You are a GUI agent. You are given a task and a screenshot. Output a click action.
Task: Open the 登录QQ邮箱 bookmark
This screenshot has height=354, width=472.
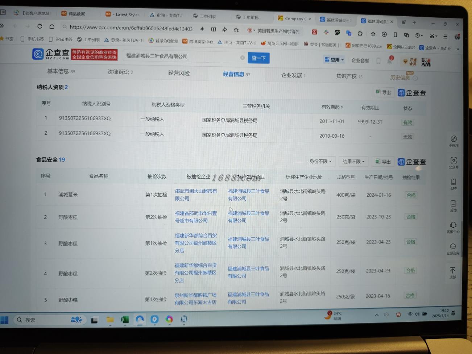point(163,41)
